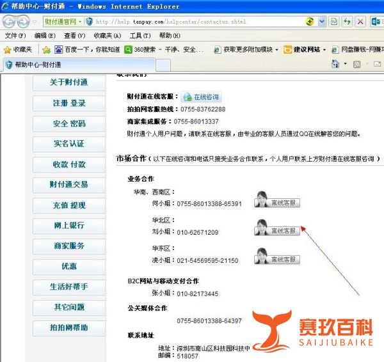Click the 财付通官网 site identity badge
Viewport: 384px width, 362px height.
pyautogui.click(x=63, y=22)
